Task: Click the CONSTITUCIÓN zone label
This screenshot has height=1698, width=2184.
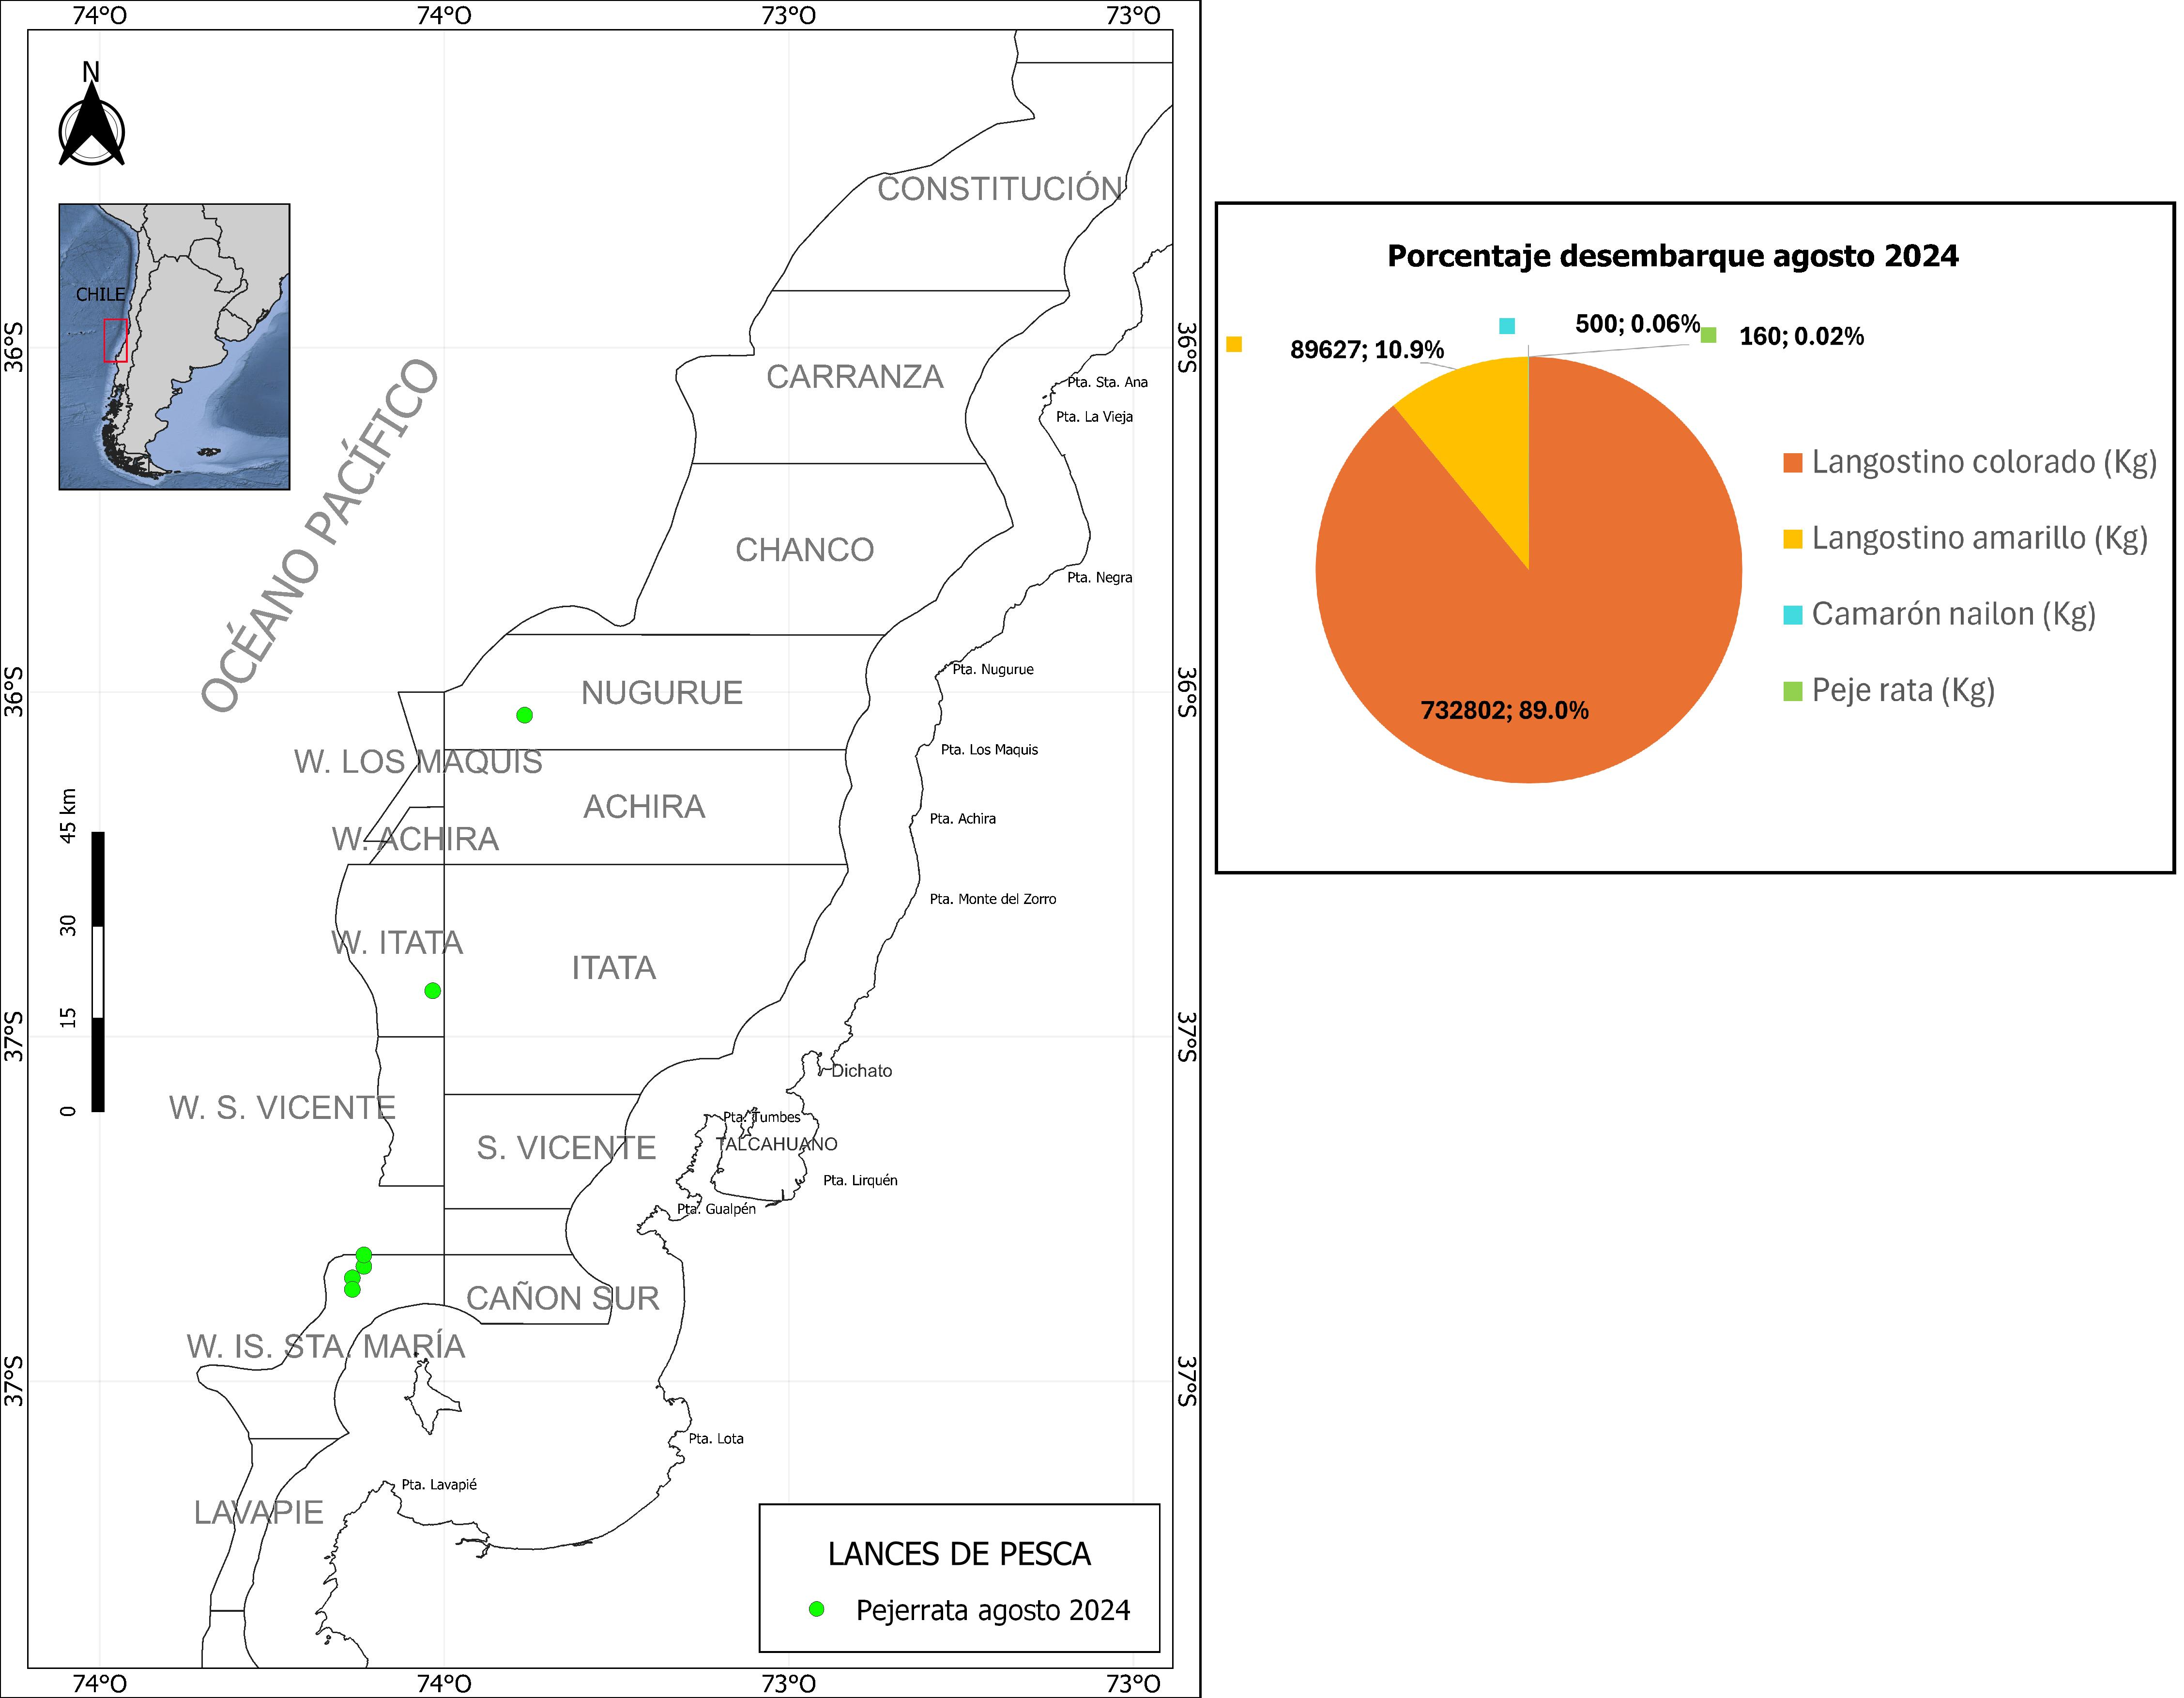Action: [1000, 188]
